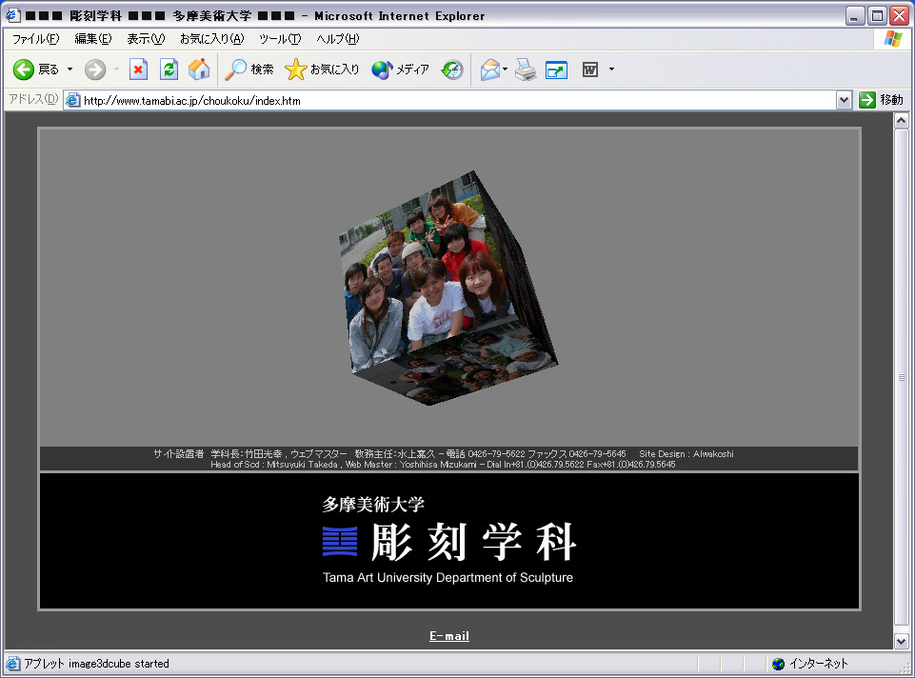915x678 pixels.
Task: Open the お気に入り(A) menu
Action: pyautogui.click(x=211, y=39)
